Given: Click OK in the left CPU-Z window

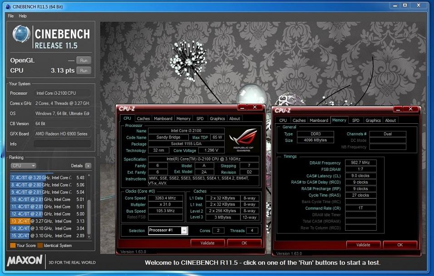Looking at the screenshot, I should (244, 243).
